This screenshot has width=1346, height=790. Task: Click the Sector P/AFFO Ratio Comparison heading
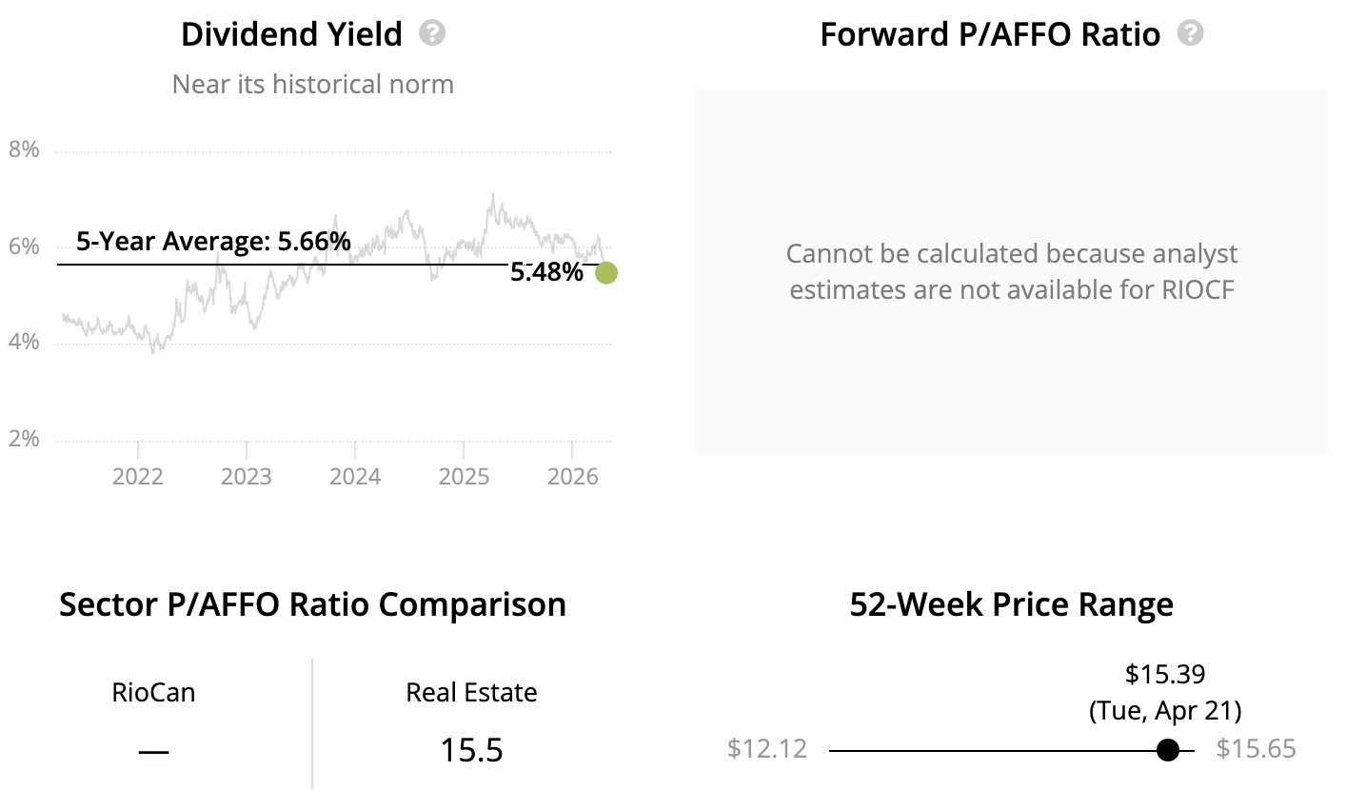point(312,604)
